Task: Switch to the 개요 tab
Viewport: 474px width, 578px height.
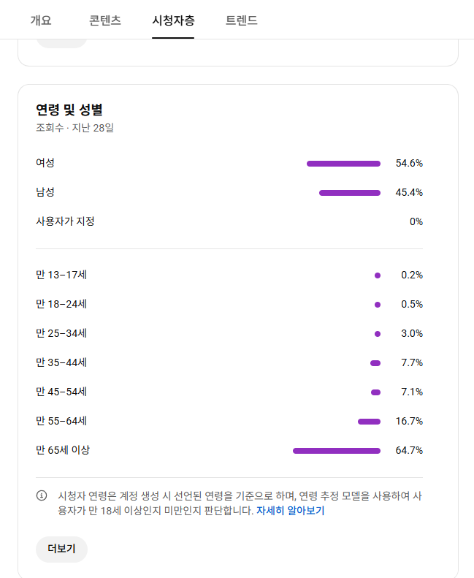Action: (x=41, y=20)
